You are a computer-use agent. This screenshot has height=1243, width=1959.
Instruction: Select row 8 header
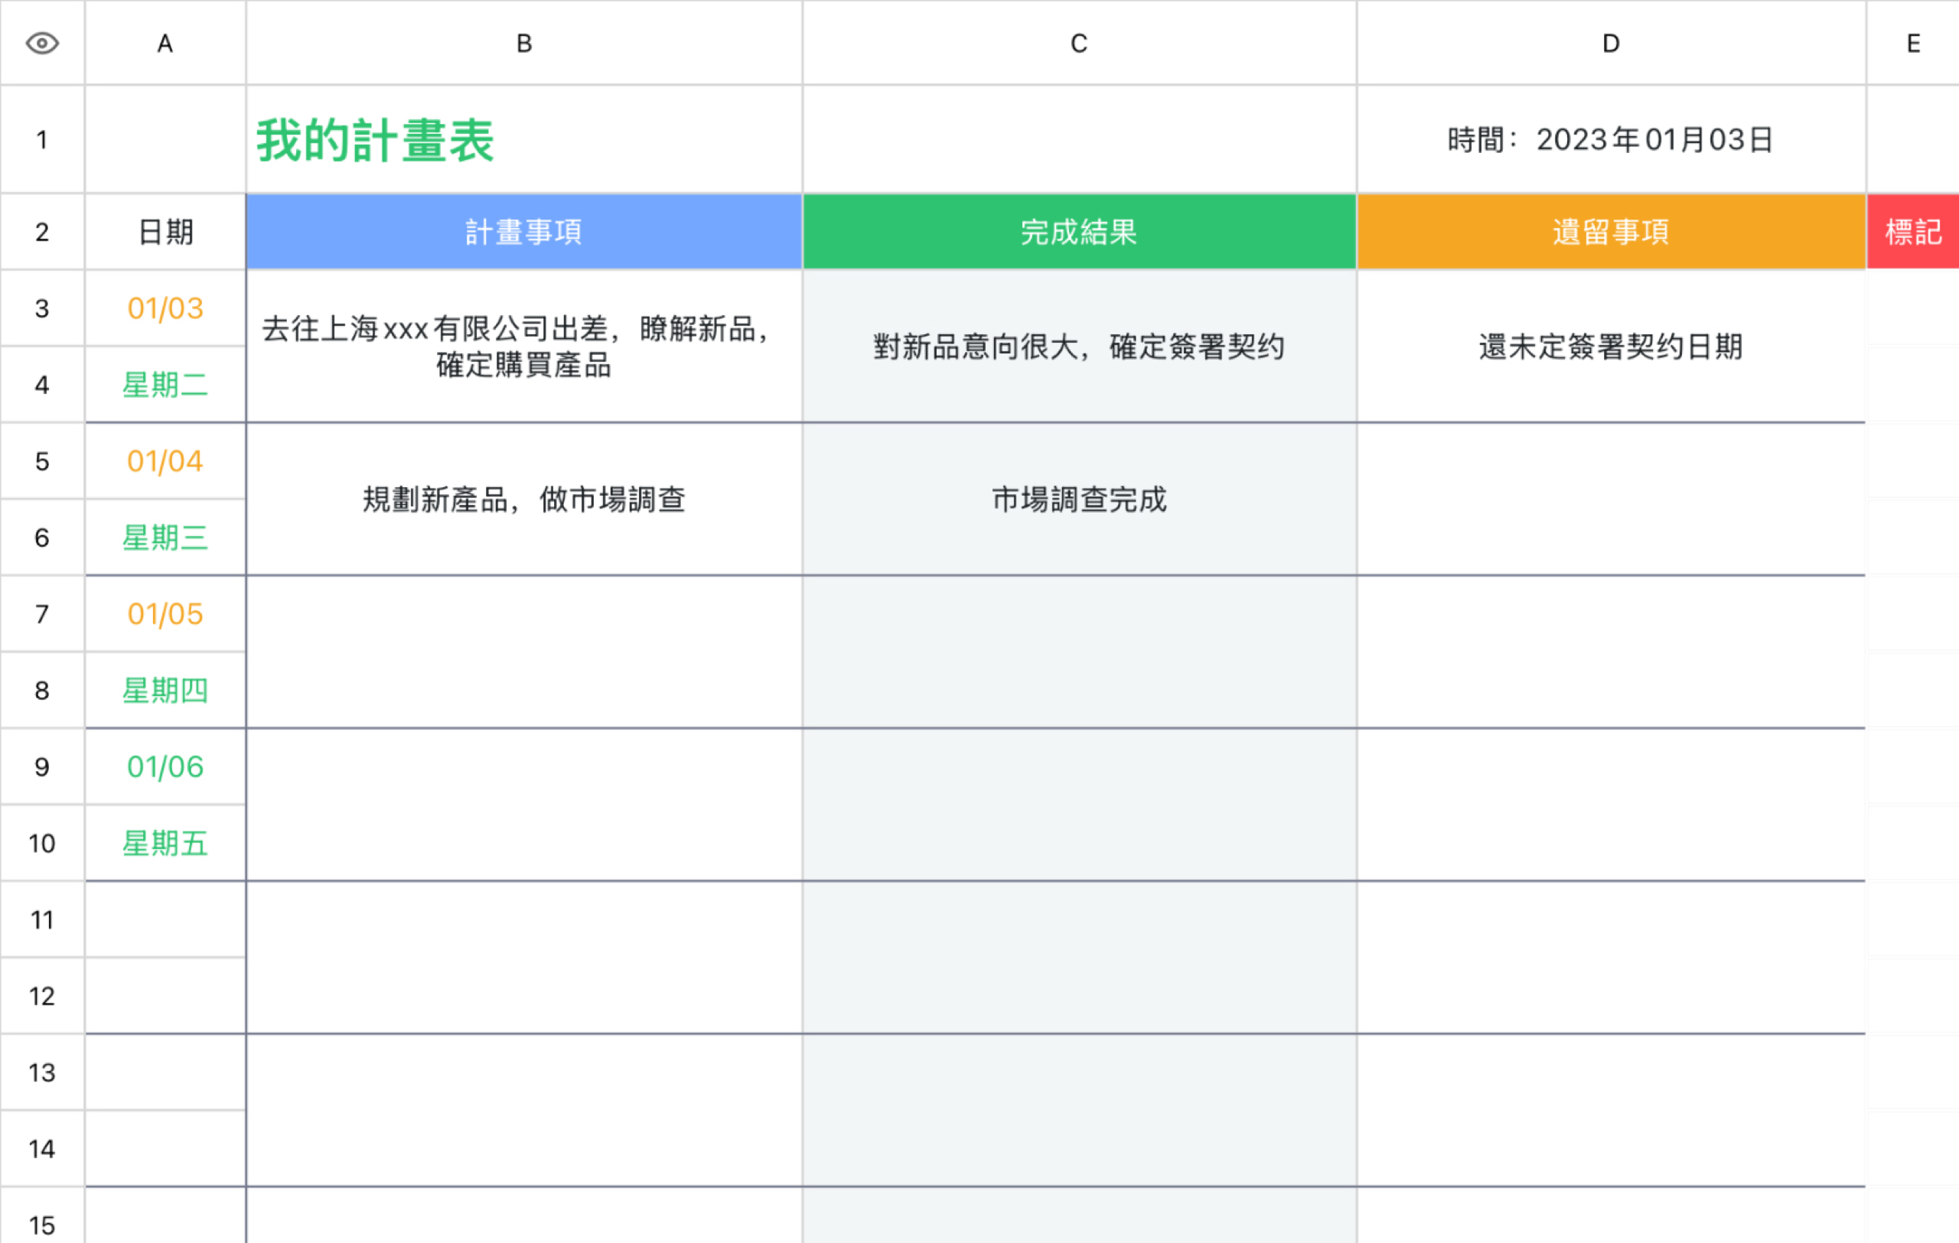pyautogui.click(x=42, y=690)
